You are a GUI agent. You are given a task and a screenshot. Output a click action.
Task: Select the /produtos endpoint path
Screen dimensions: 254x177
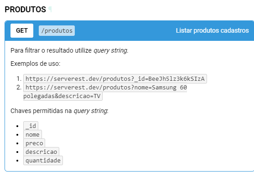tap(57, 30)
